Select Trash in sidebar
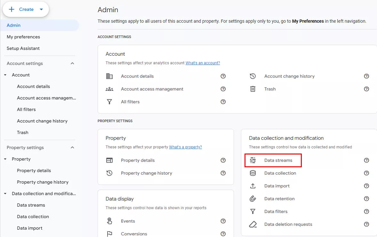 click(x=23, y=133)
